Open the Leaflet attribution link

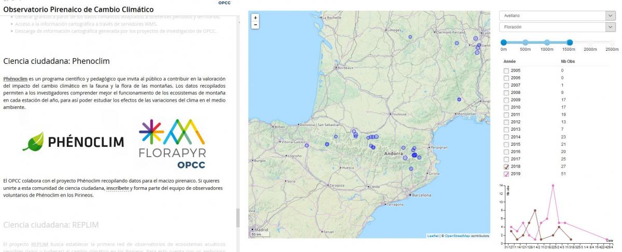click(x=432, y=235)
